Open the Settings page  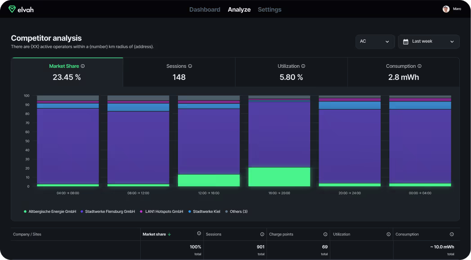pos(269,9)
